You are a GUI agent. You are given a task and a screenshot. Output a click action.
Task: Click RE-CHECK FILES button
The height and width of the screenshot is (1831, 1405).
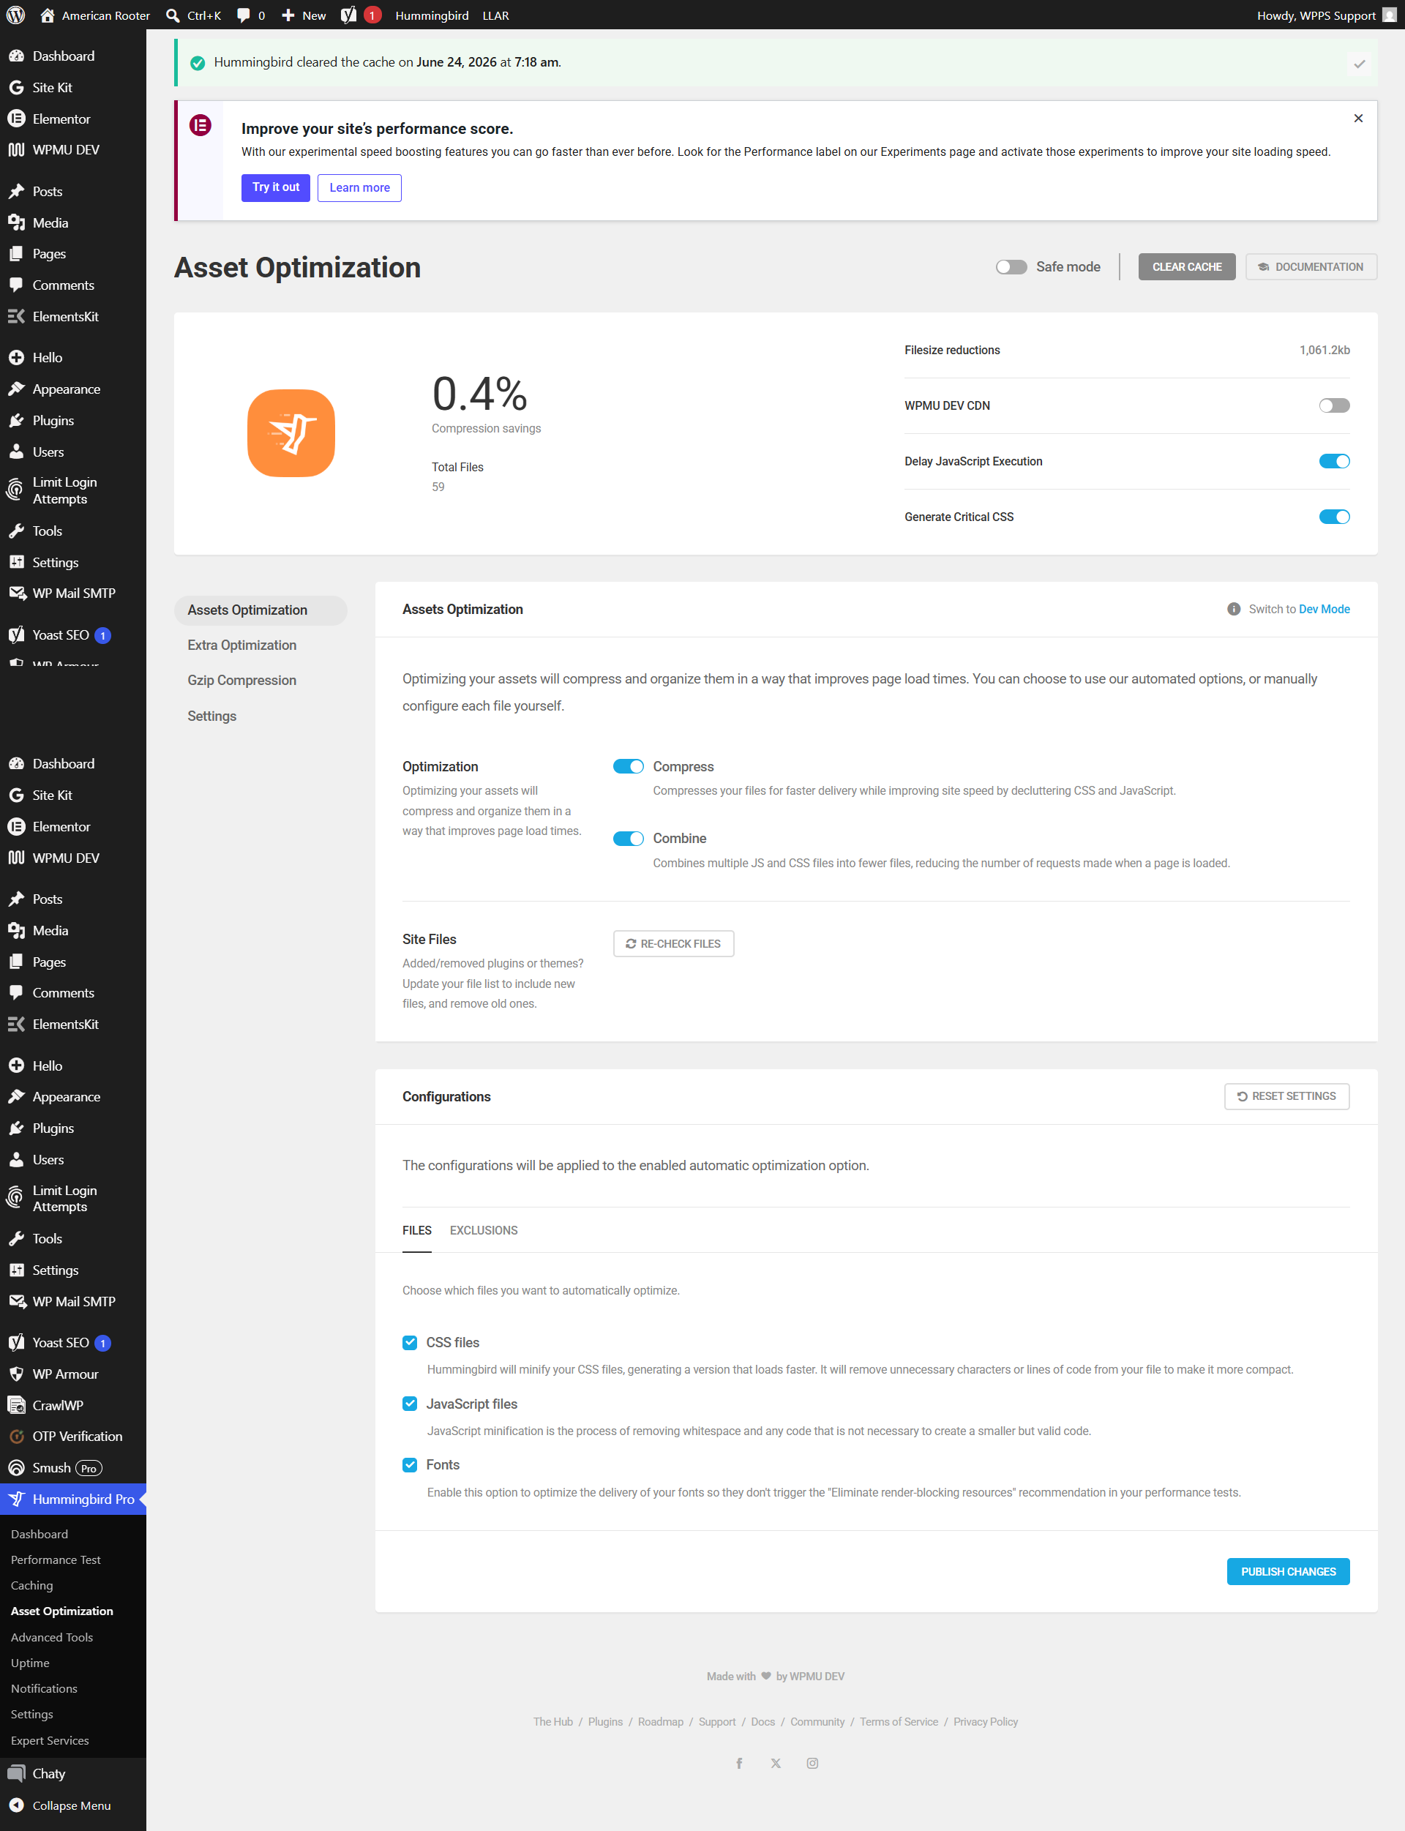(x=673, y=943)
